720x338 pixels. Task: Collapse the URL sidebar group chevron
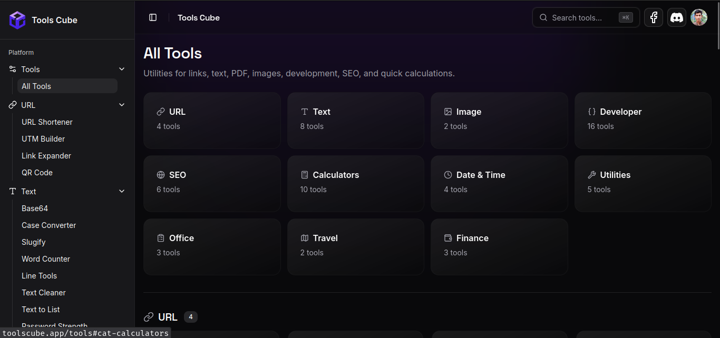coord(122,105)
